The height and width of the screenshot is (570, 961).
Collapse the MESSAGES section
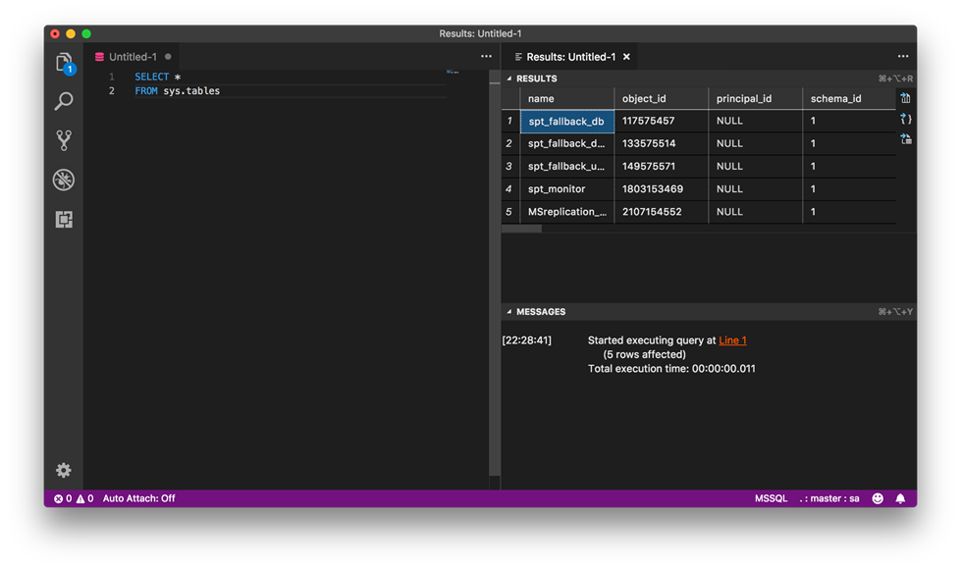pos(509,312)
